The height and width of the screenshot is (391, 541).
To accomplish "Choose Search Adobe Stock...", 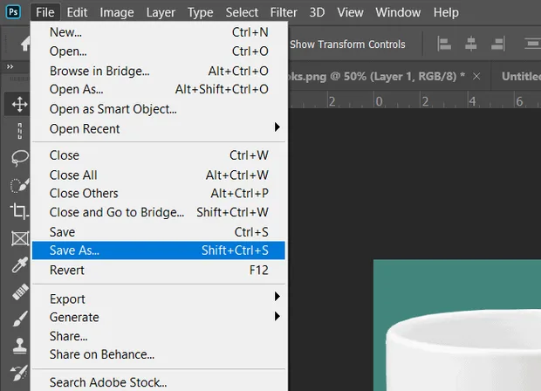I will (159, 382).
